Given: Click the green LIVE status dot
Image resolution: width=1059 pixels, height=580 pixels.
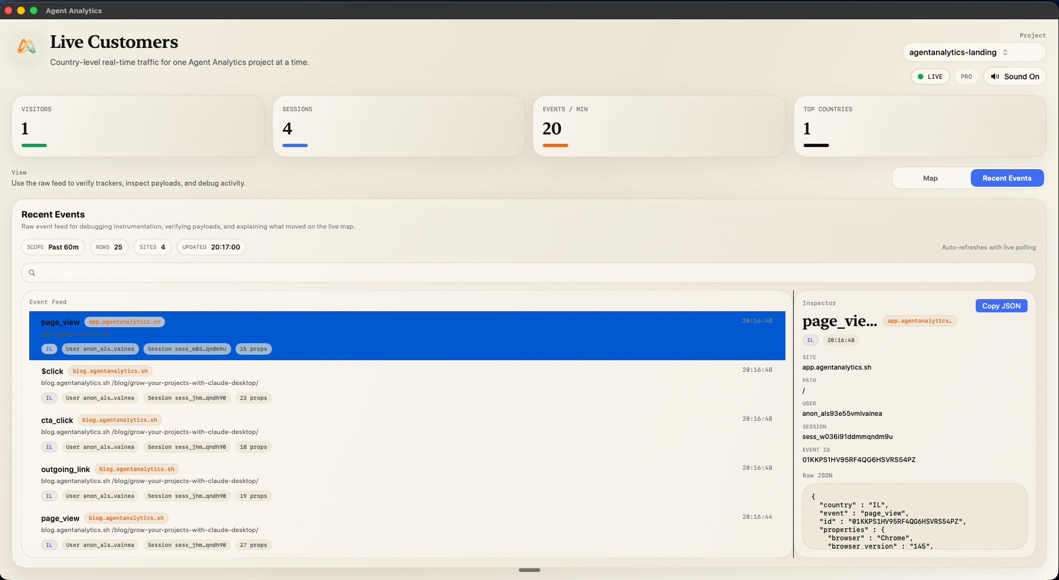Looking at the screenshot, I should click(921, 77).
